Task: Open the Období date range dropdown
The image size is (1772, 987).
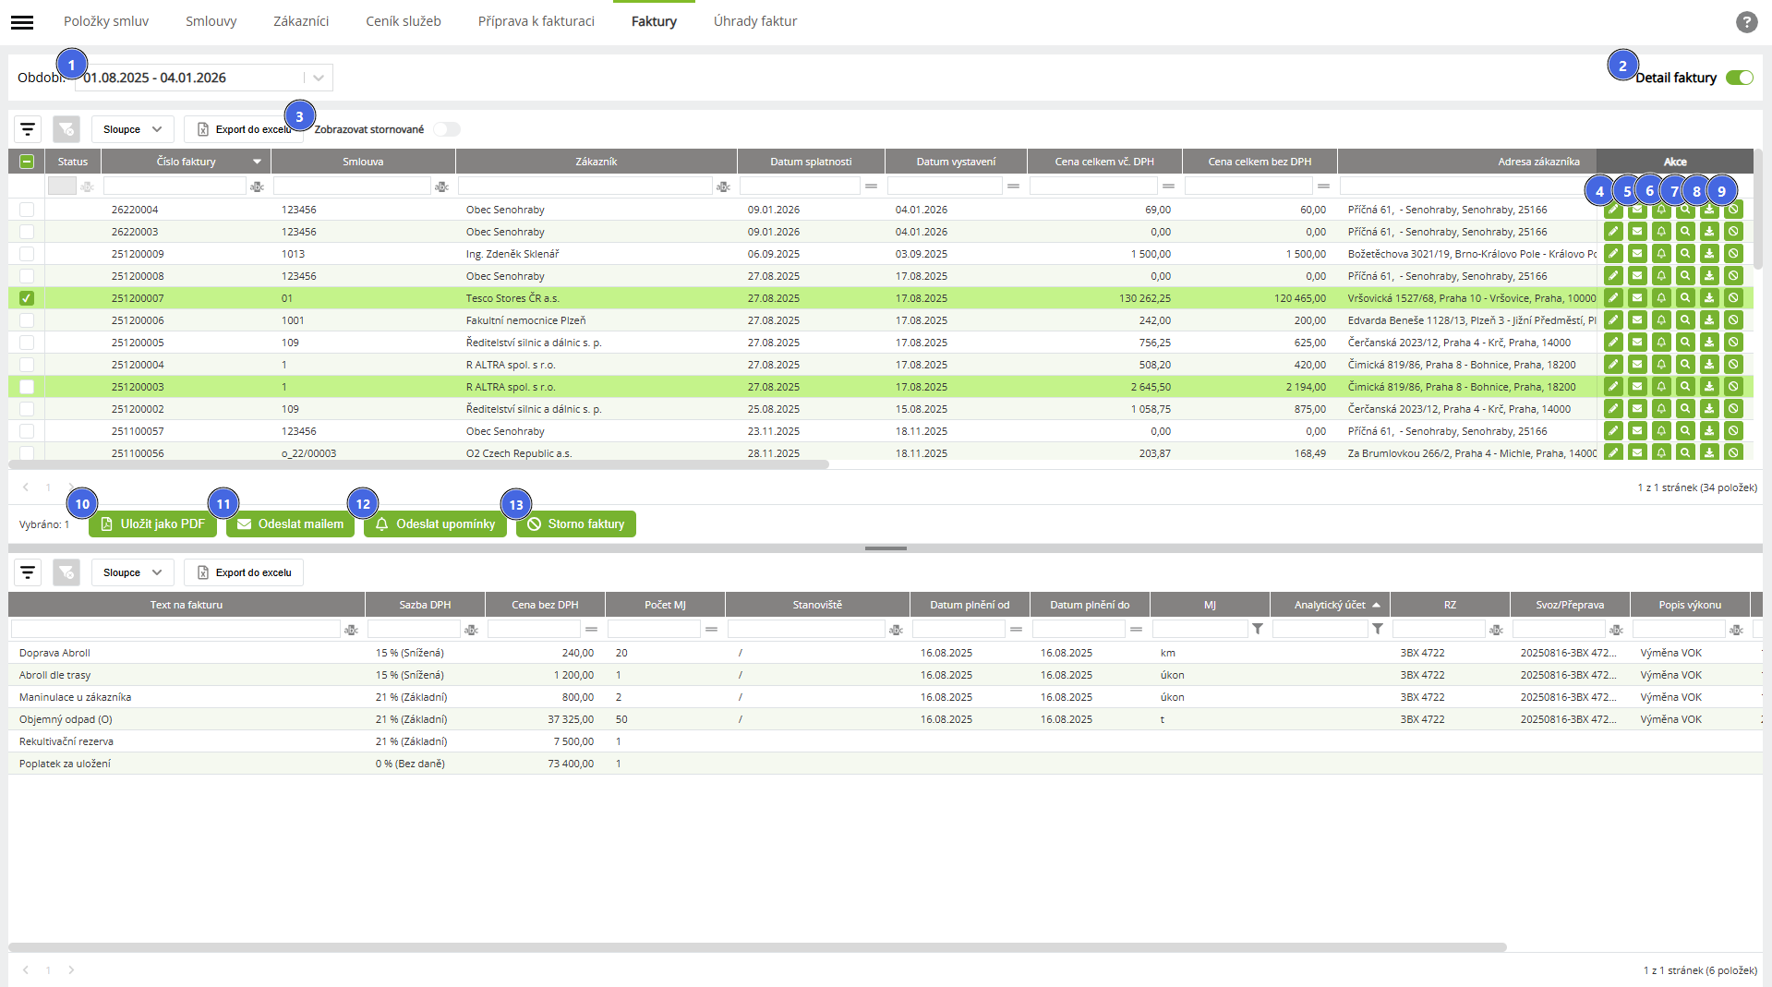Action: [x=318, y=78]
